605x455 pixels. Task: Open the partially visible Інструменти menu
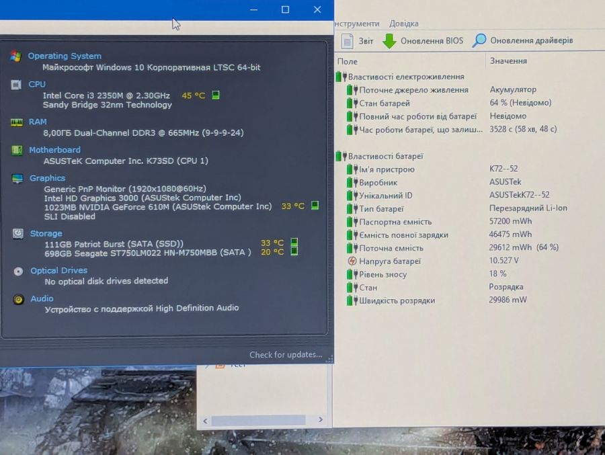(357, 24)
